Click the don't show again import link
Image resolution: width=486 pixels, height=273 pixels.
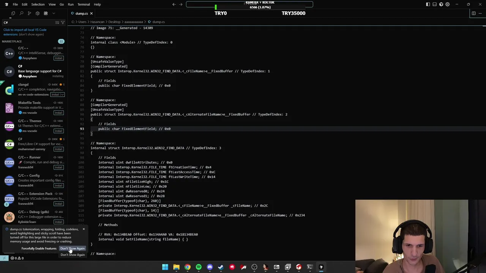31,34
